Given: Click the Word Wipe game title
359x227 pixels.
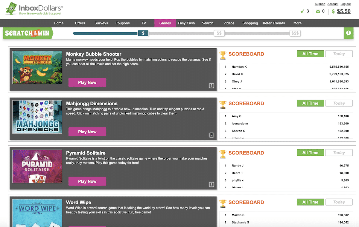Looking at the screenshot, I should (79, 202).
